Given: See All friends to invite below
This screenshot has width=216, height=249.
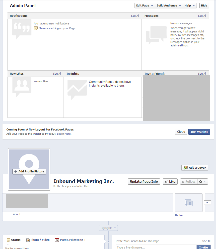Looking at the screenshot, I should (x=206, y=241).
